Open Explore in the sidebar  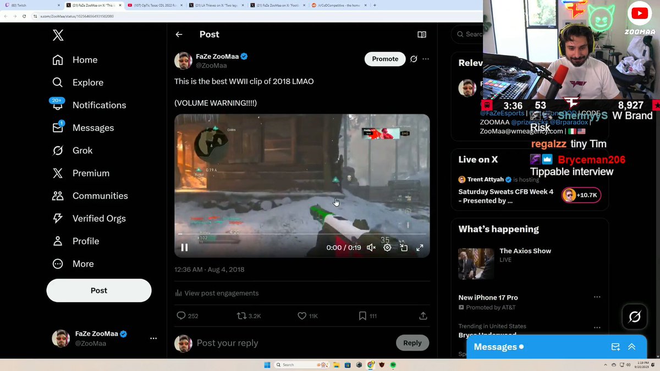[78, 82]
